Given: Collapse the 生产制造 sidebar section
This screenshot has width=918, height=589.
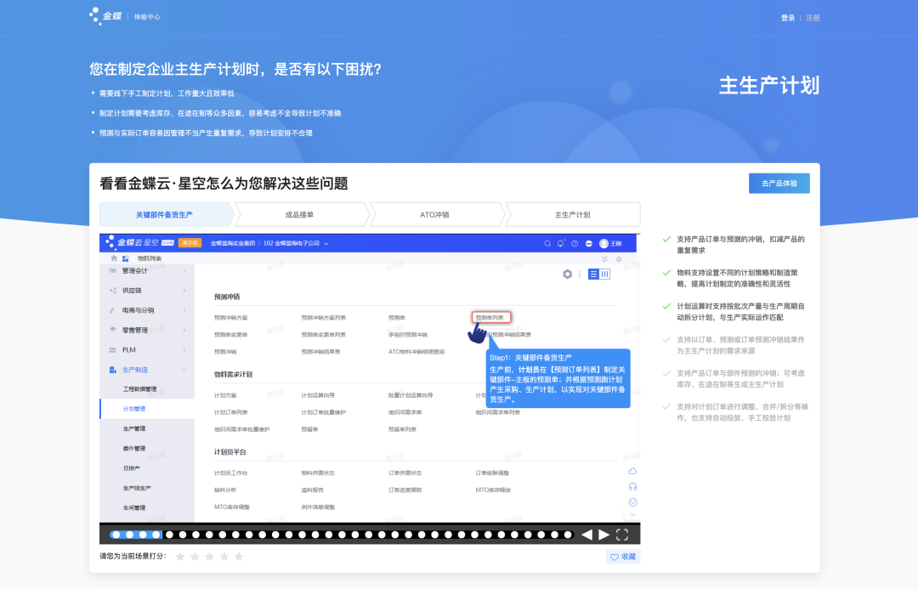Looking at the screenshot, I should point(148,370).
